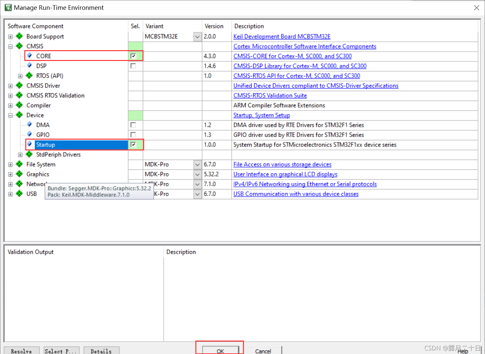Screen dimensions: 485x354
Task: Click the CORE blue component icon
Action: (30, 55)
